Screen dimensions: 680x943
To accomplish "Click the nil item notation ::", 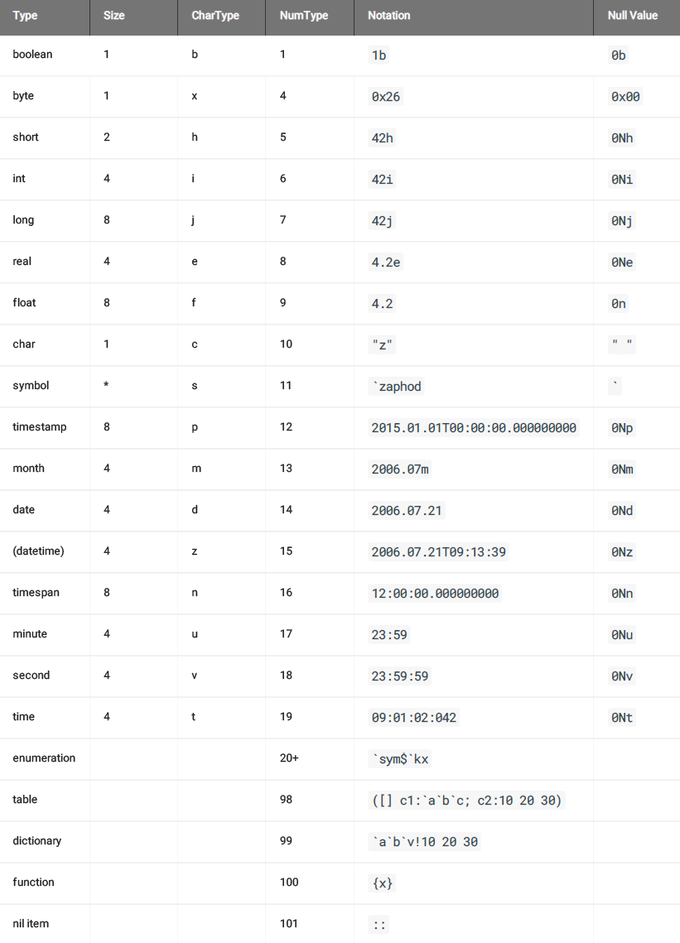I will [x=379, y=925].
